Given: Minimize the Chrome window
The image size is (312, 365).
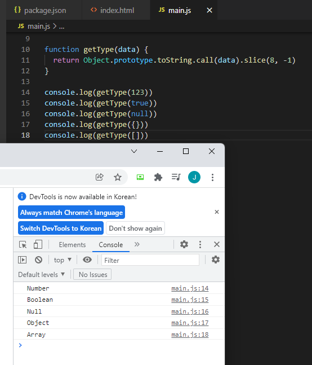Looking at the screenshot, I should pyautogui.click(x=160, y=151).
